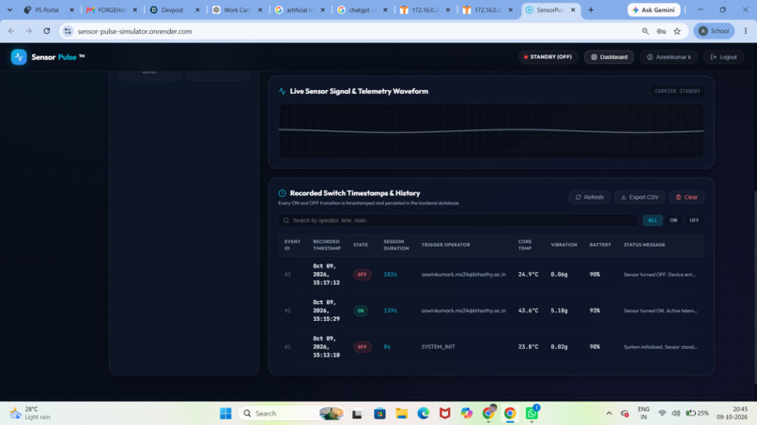Click Ask Gemini button
The height and width of the screenshot is (425, 757).
pyautogui.click(x=654, y=9)
